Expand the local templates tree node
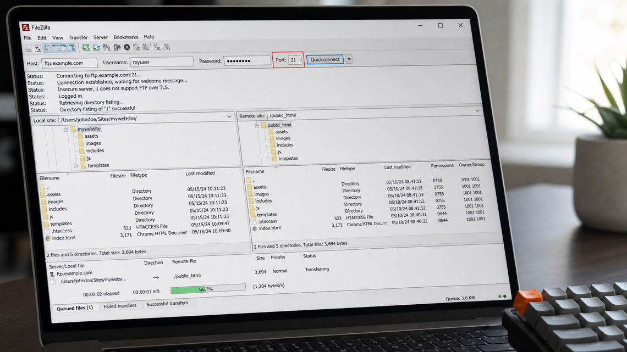This screenshot has height=352, width=627. 76,166
